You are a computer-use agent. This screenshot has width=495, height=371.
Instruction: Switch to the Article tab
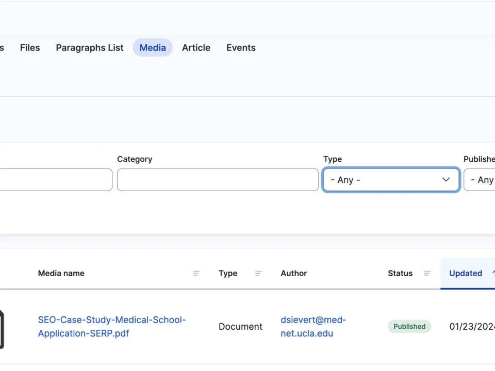196,47
